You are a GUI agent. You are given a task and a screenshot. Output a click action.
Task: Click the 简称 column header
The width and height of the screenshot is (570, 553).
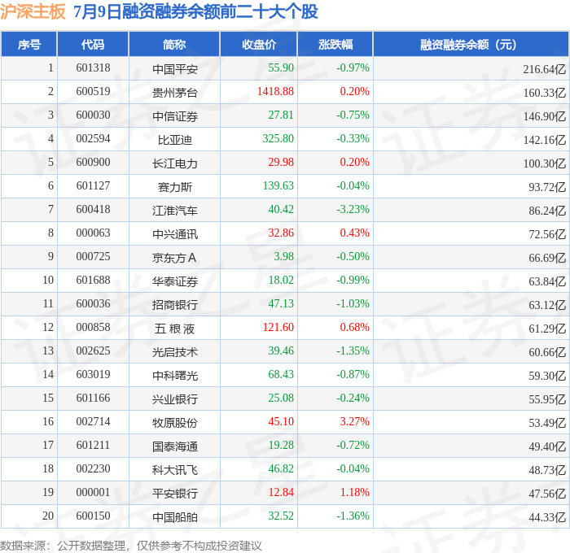[174, 44]
